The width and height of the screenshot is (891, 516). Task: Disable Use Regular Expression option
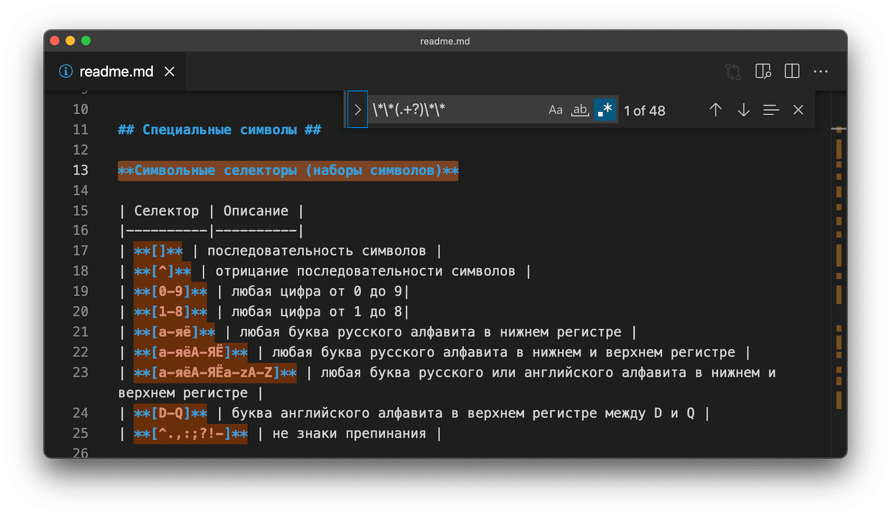(605, 110)
